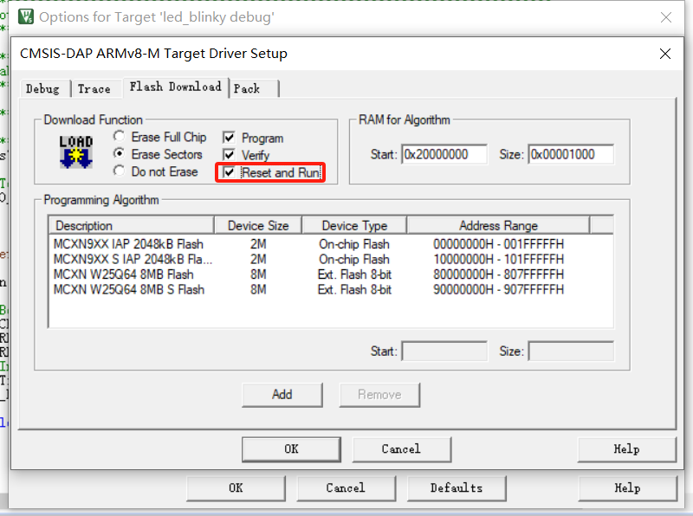Close the Options for Target window
The image size is (693, 516).
666,17
